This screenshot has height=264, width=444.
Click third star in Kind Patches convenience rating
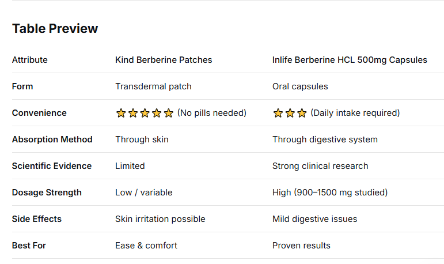click(145, 114)
